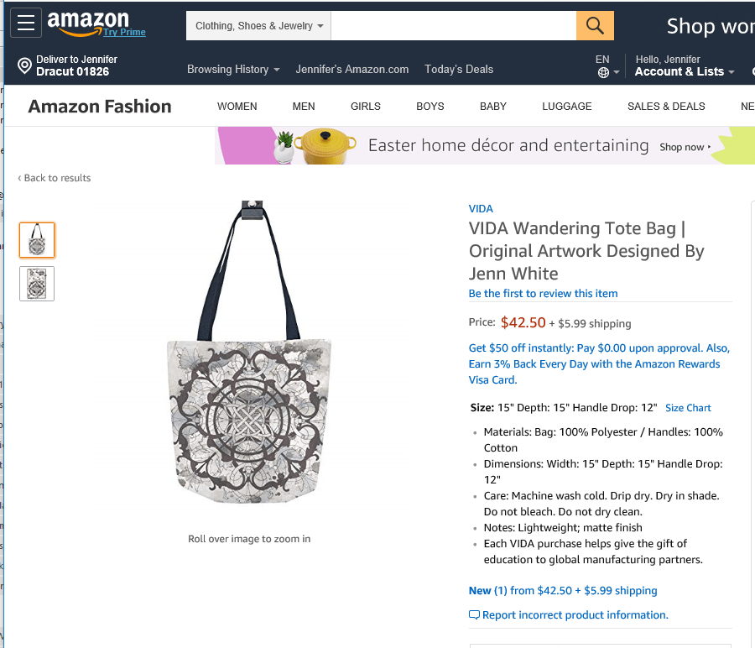755x648 pixels.
Task: Open the globe language selector
Action: coord(604,73)
